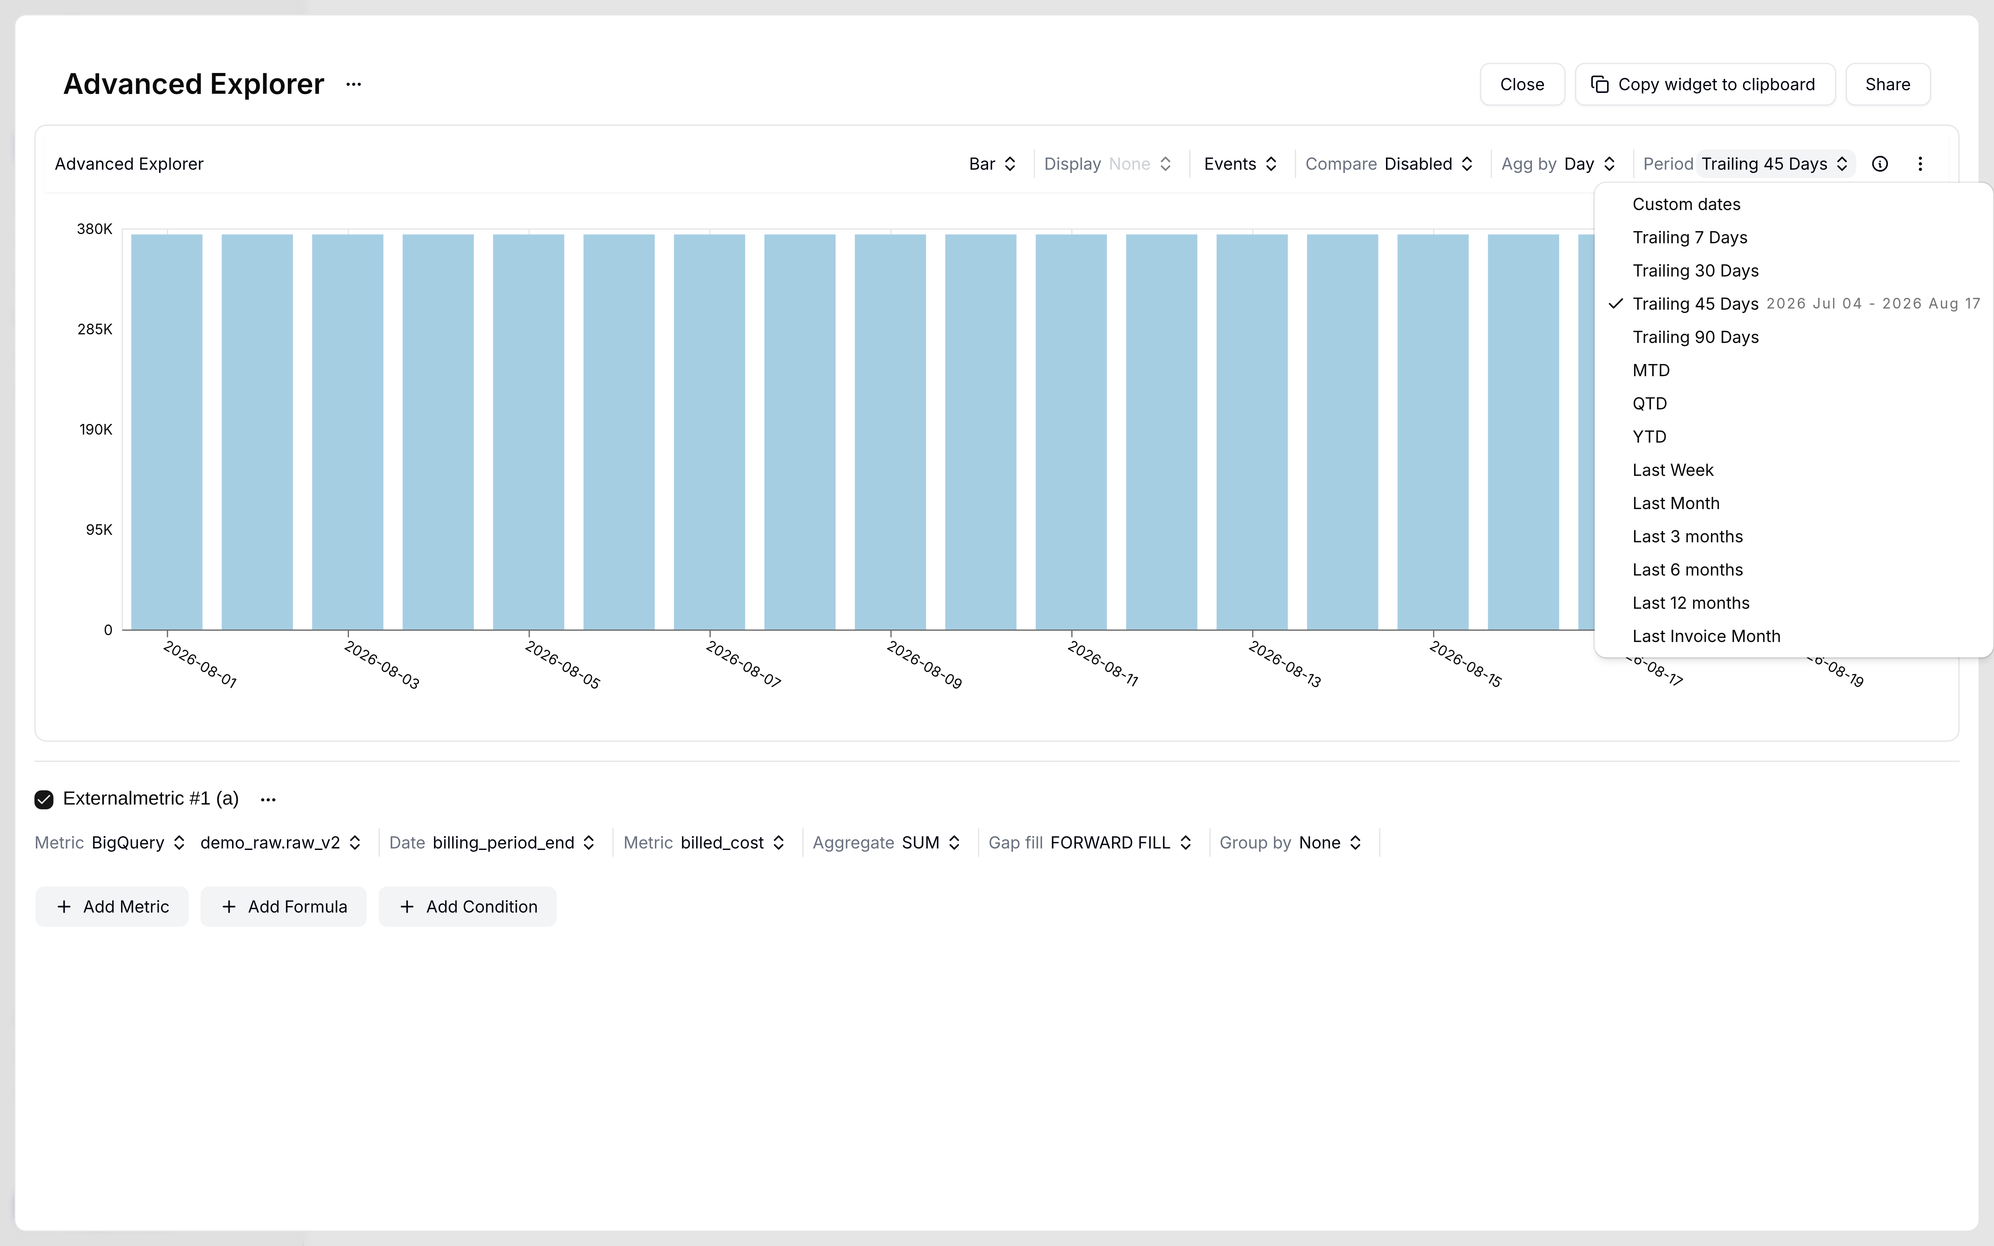Screen dimensions: 1994x1246
Task: Click the Add Metric button
Action: [x=112, y=907]
